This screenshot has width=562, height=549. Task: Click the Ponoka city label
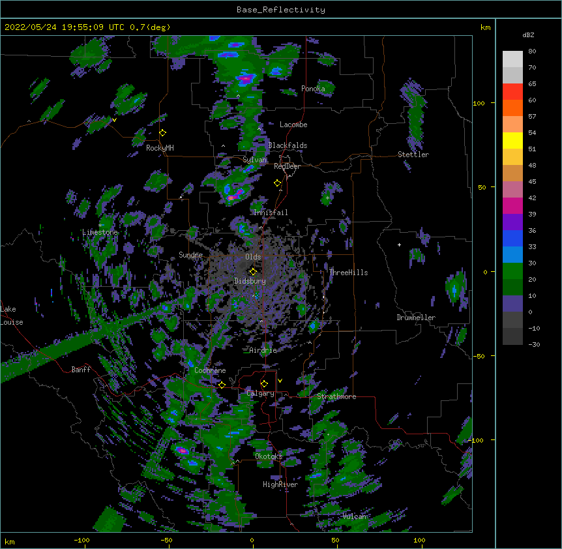(313, 89)
